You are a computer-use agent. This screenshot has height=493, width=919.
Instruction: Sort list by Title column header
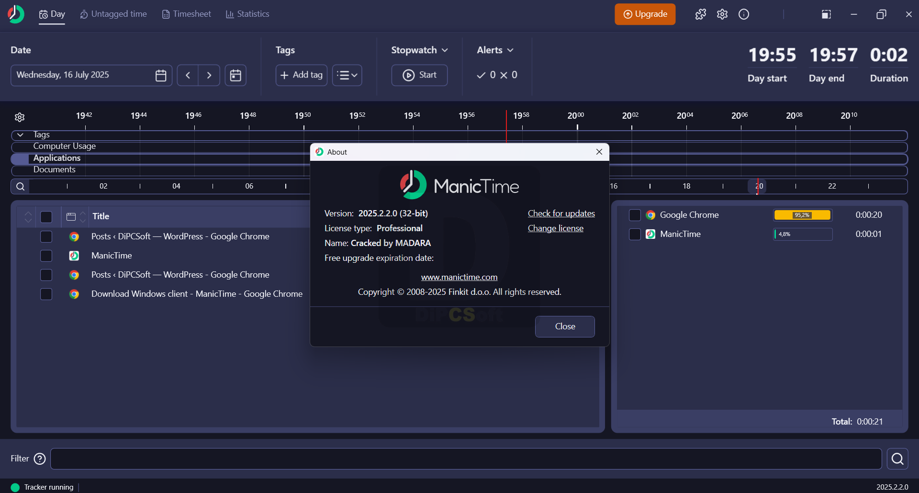point(101,216)
